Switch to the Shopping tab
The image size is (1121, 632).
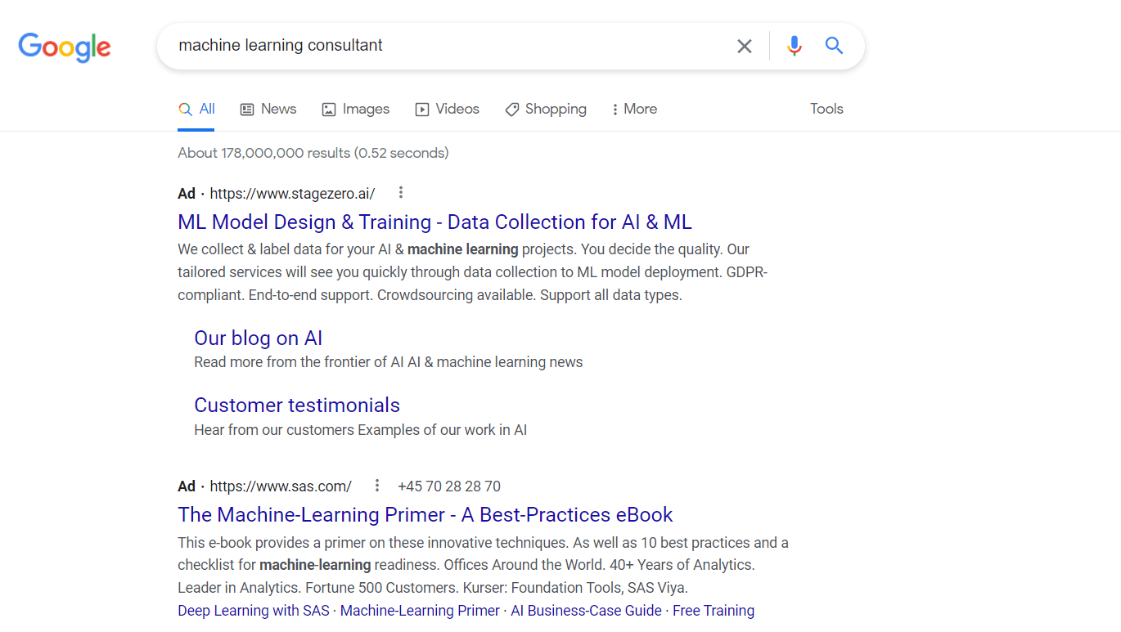546,110
